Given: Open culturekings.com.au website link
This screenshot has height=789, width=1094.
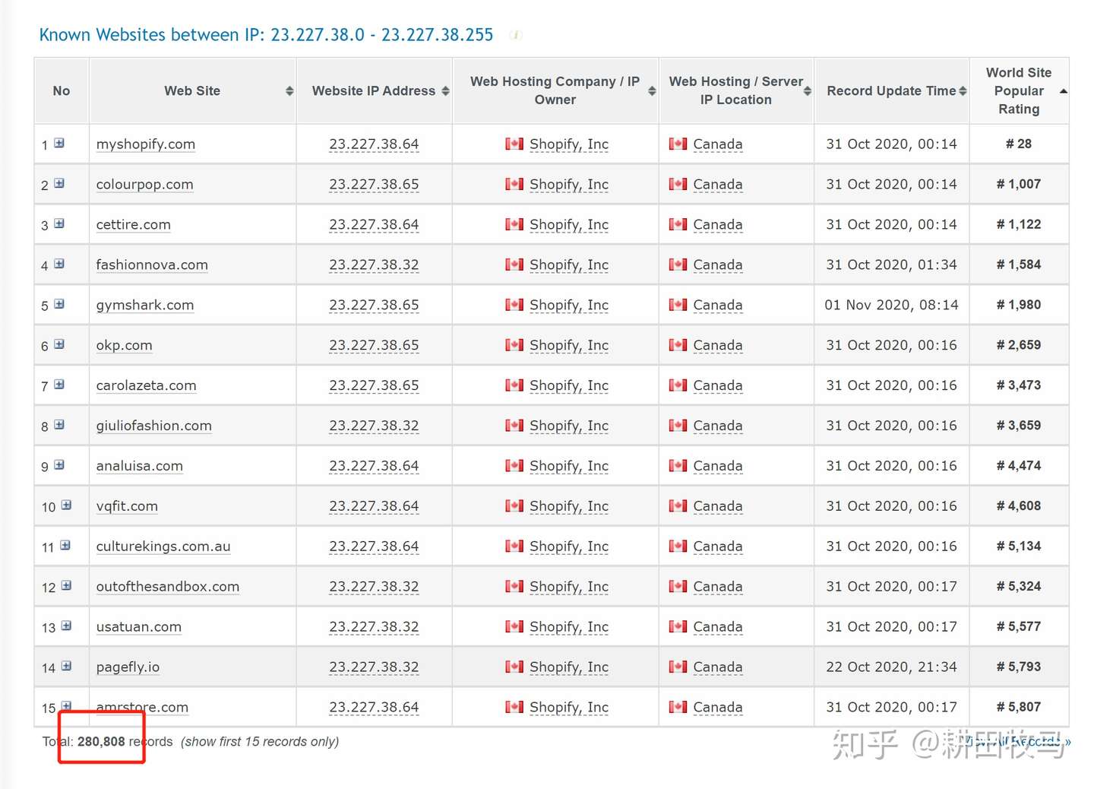Looking at the screenshot, I should (163, 547).
